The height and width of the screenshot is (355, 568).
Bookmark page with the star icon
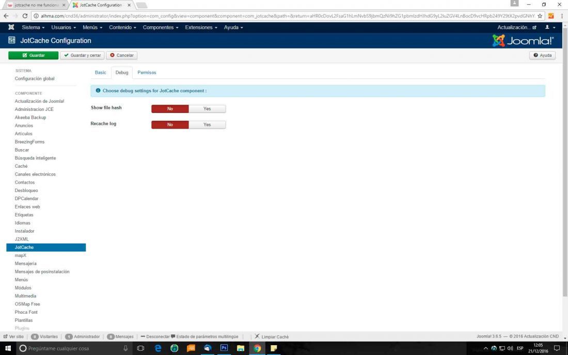pos(540,16)
